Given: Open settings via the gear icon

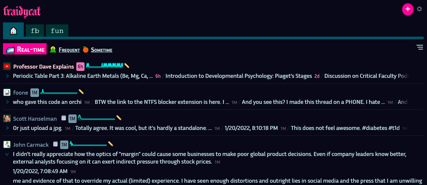Looking at the screenshot, I should point(419,9).
